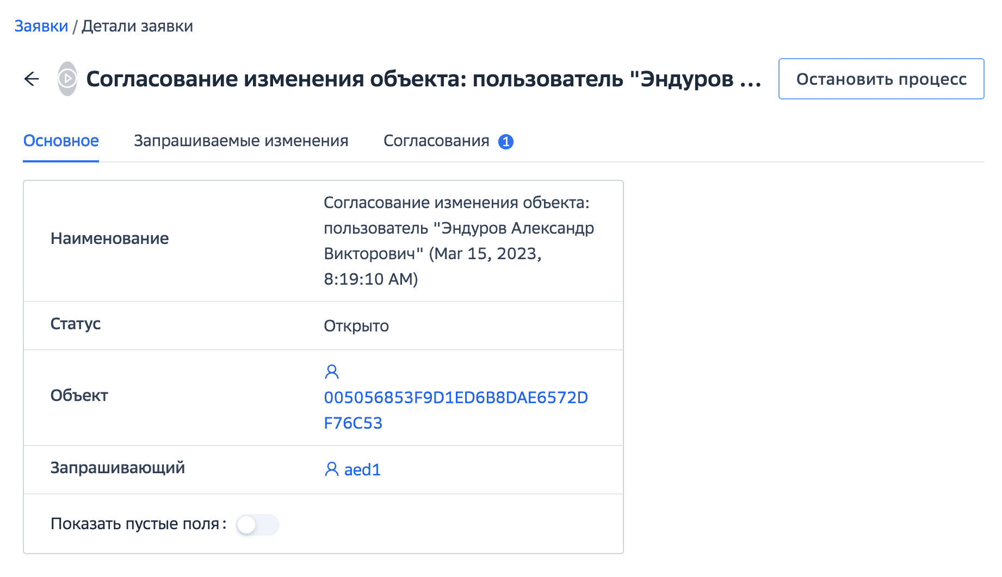Switch to the "Запрашиваемые изменения" tab
The image size is (1002, 577).
click(241, 141)
